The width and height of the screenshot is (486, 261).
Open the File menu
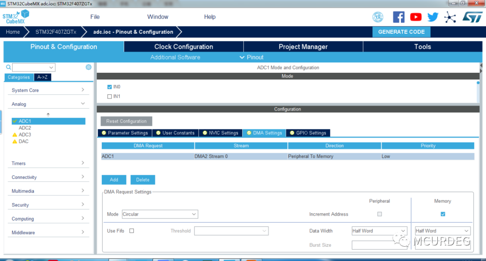pyautogui.click(x=95, y=17)
